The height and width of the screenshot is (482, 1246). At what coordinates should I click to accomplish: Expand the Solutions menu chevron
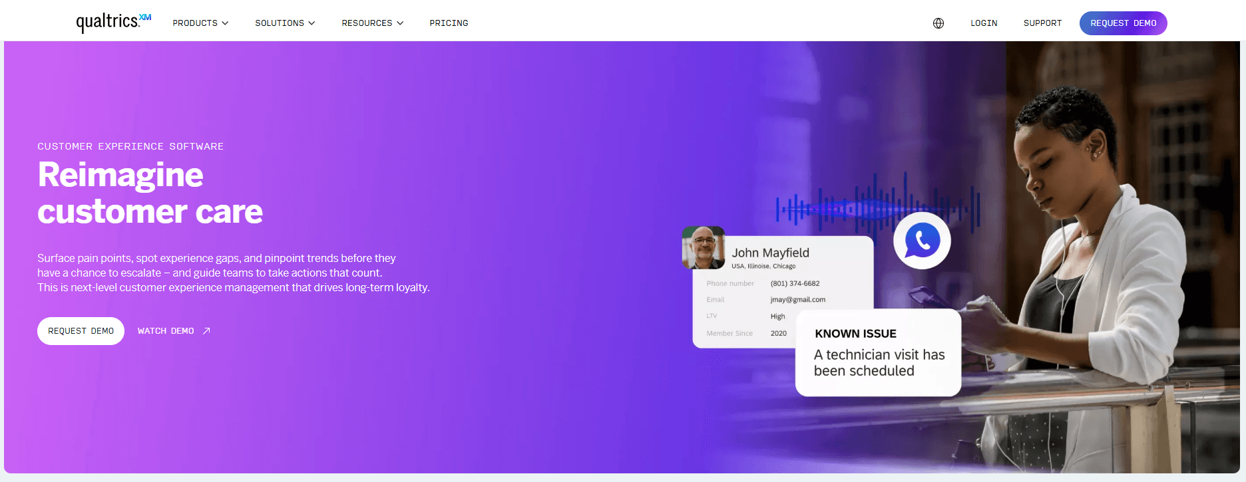(311, 23)
